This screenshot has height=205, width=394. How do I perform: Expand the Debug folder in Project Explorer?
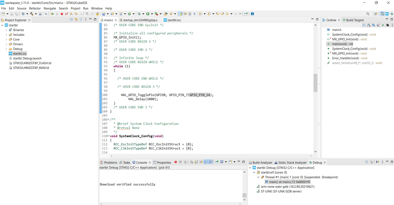tap(6, 49)
